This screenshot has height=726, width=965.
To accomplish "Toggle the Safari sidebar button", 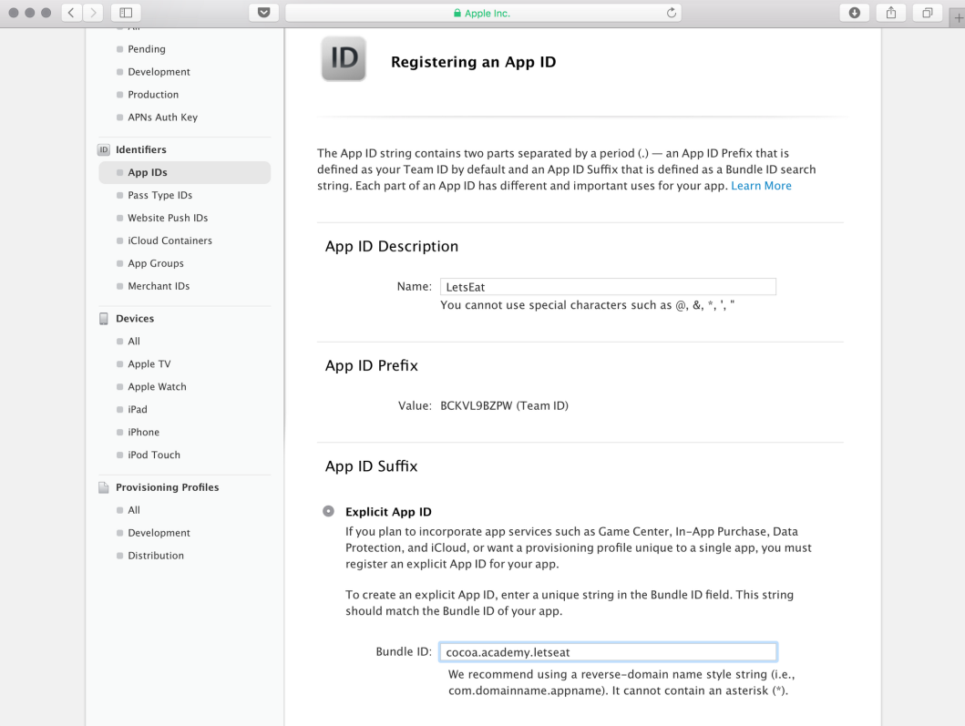I will coord(126,13).
